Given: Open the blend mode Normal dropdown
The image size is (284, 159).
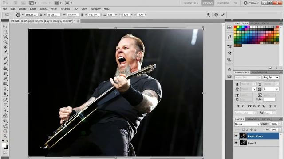Looking at the screenshot, I should point(247,124).
